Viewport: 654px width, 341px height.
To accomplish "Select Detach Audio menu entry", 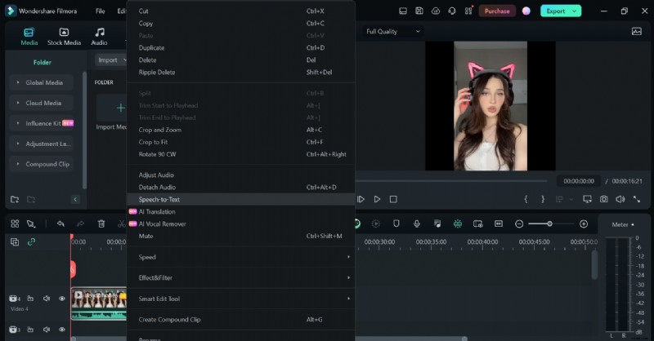I will point(240,188).
